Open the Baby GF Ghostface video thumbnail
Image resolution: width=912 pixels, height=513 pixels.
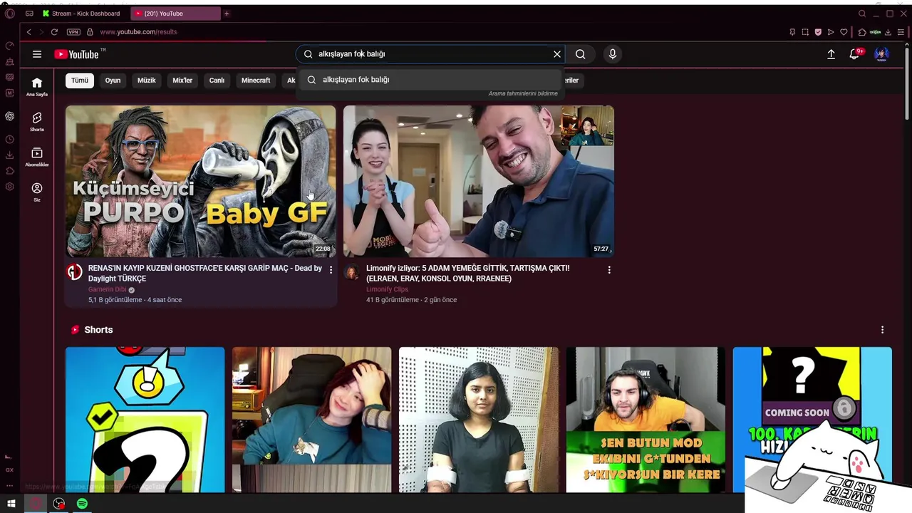201,181
